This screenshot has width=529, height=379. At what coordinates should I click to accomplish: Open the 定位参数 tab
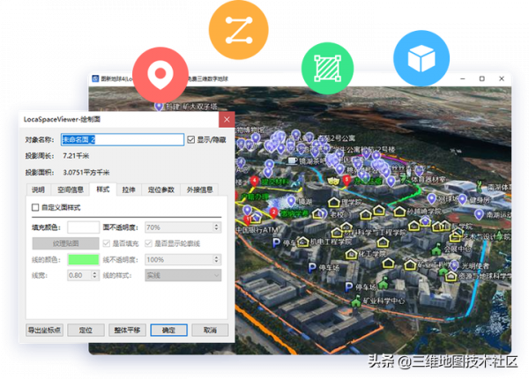click(x=161, y=189)
